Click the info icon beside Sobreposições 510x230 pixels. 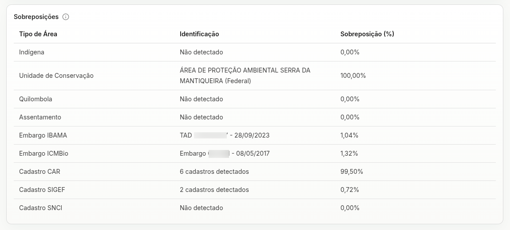pos(66,17)
